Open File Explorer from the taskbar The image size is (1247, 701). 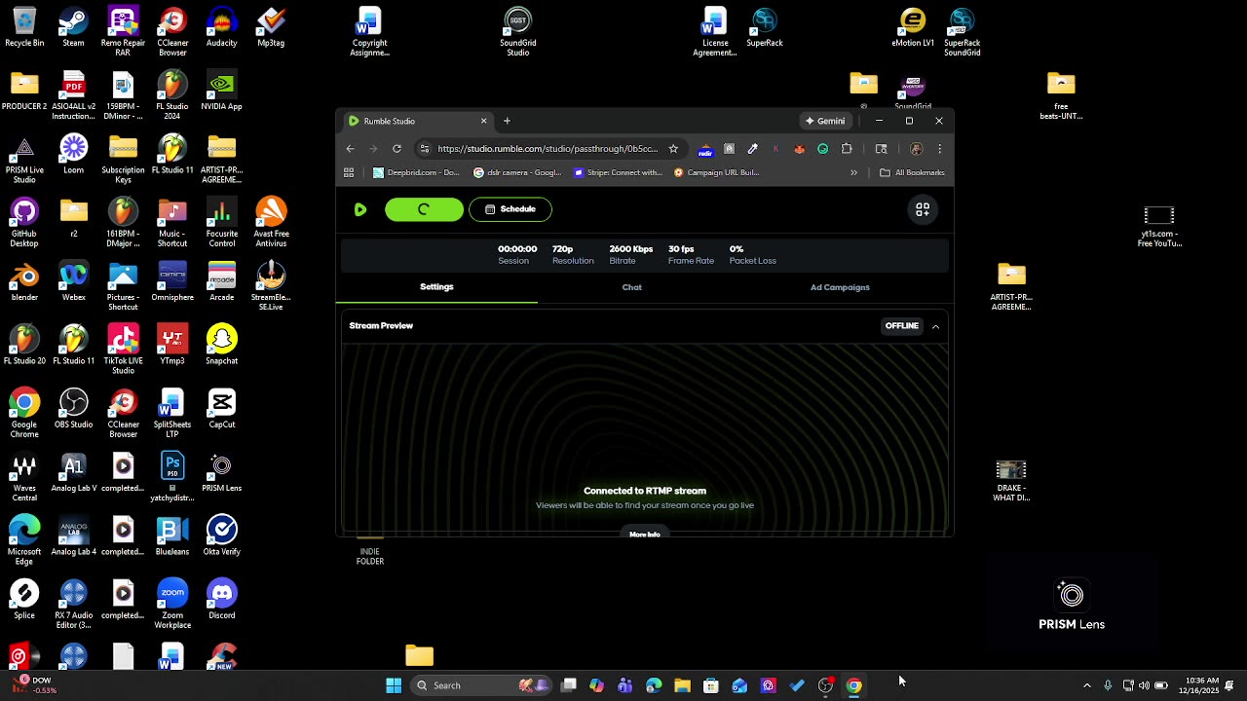click(x=682, y=685)
